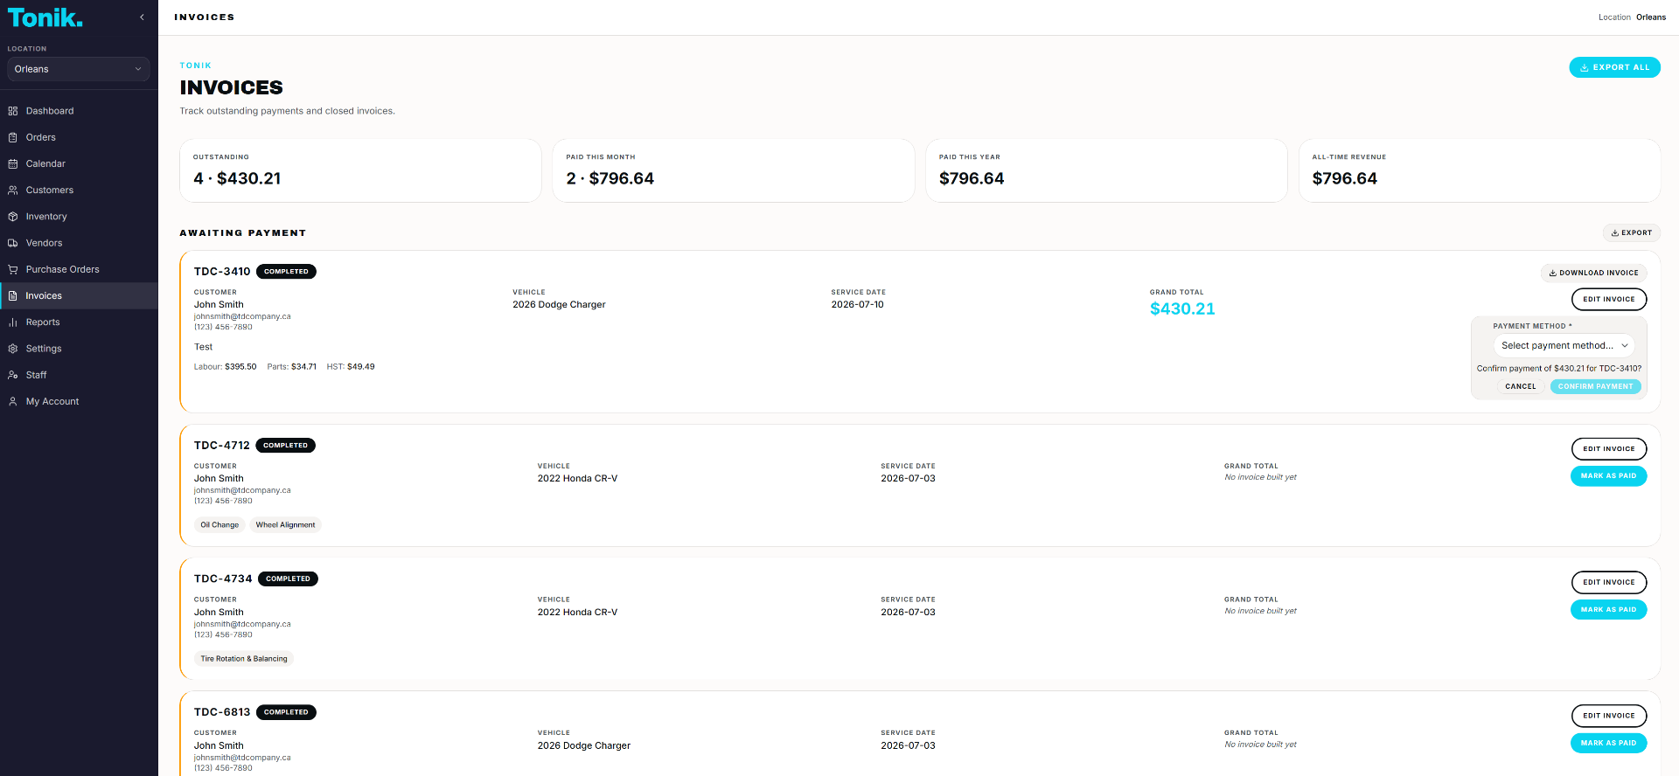
Task: Edit invoice for TDC-3410
Action: click(1609, 299)
